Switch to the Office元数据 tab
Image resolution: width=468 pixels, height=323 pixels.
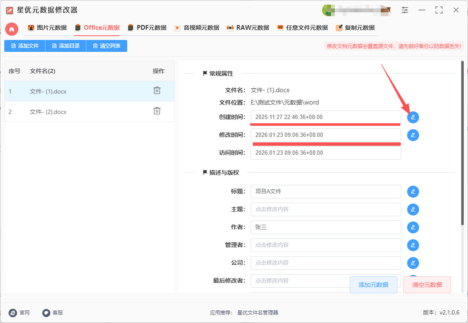[97, 28]
